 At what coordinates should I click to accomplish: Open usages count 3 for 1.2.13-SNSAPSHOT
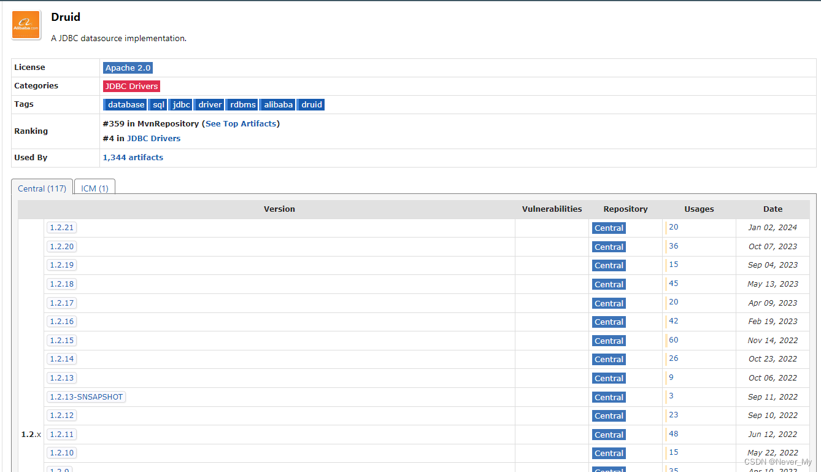click(671, 396)
